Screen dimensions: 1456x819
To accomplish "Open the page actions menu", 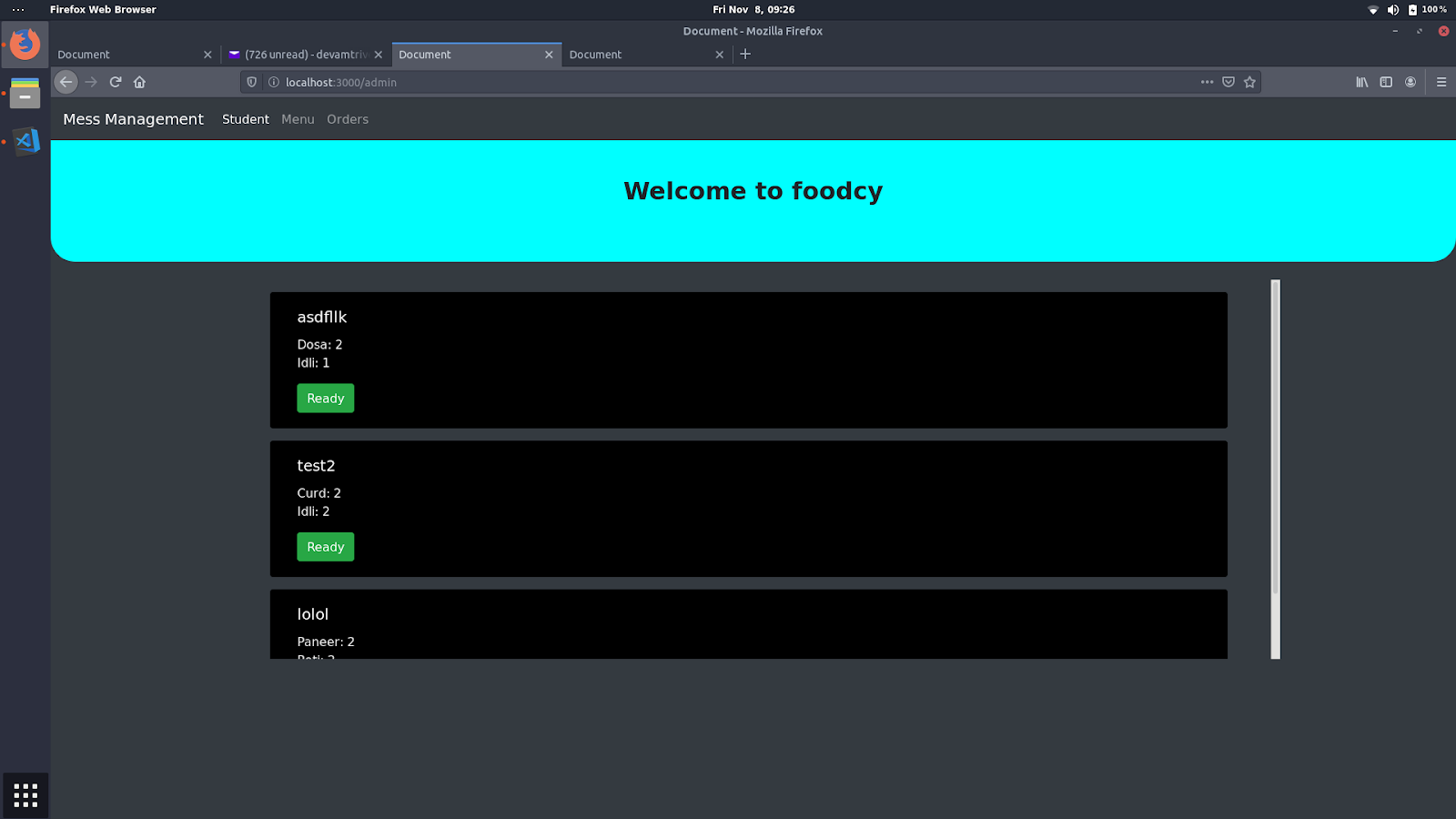I will (x=1207, y=82).
